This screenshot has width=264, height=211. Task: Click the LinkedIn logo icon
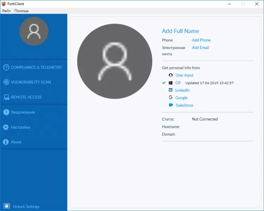(171, 90)
